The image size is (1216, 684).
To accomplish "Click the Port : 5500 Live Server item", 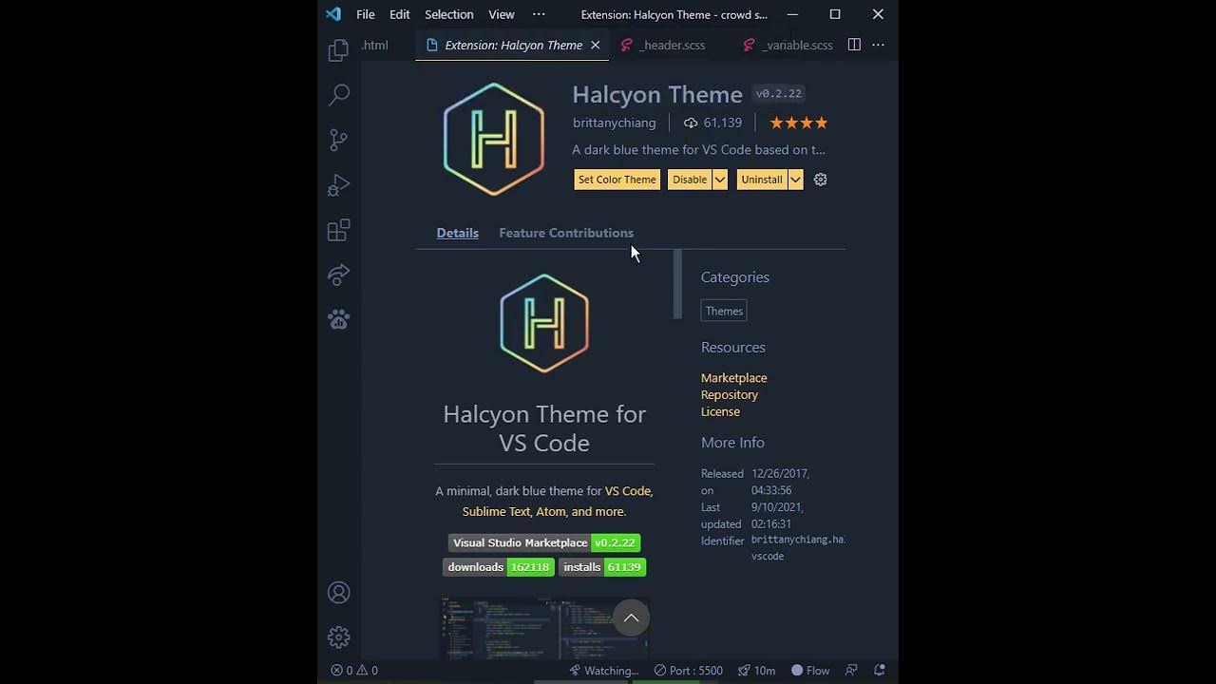I will tap(688, 670).
